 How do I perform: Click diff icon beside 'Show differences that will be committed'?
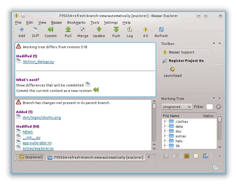point(88,84)
